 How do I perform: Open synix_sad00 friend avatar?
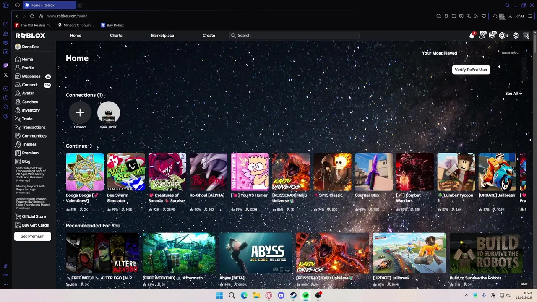(x=109, y=112)
